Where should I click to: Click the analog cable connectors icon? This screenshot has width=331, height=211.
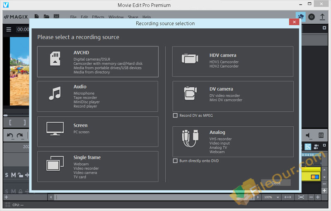click(x=190, y=138)
